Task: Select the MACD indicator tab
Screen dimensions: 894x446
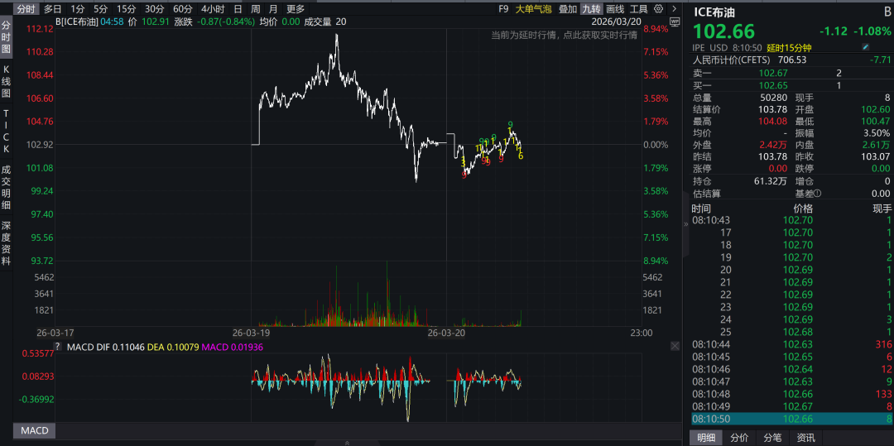Action: tap(35, 430)
